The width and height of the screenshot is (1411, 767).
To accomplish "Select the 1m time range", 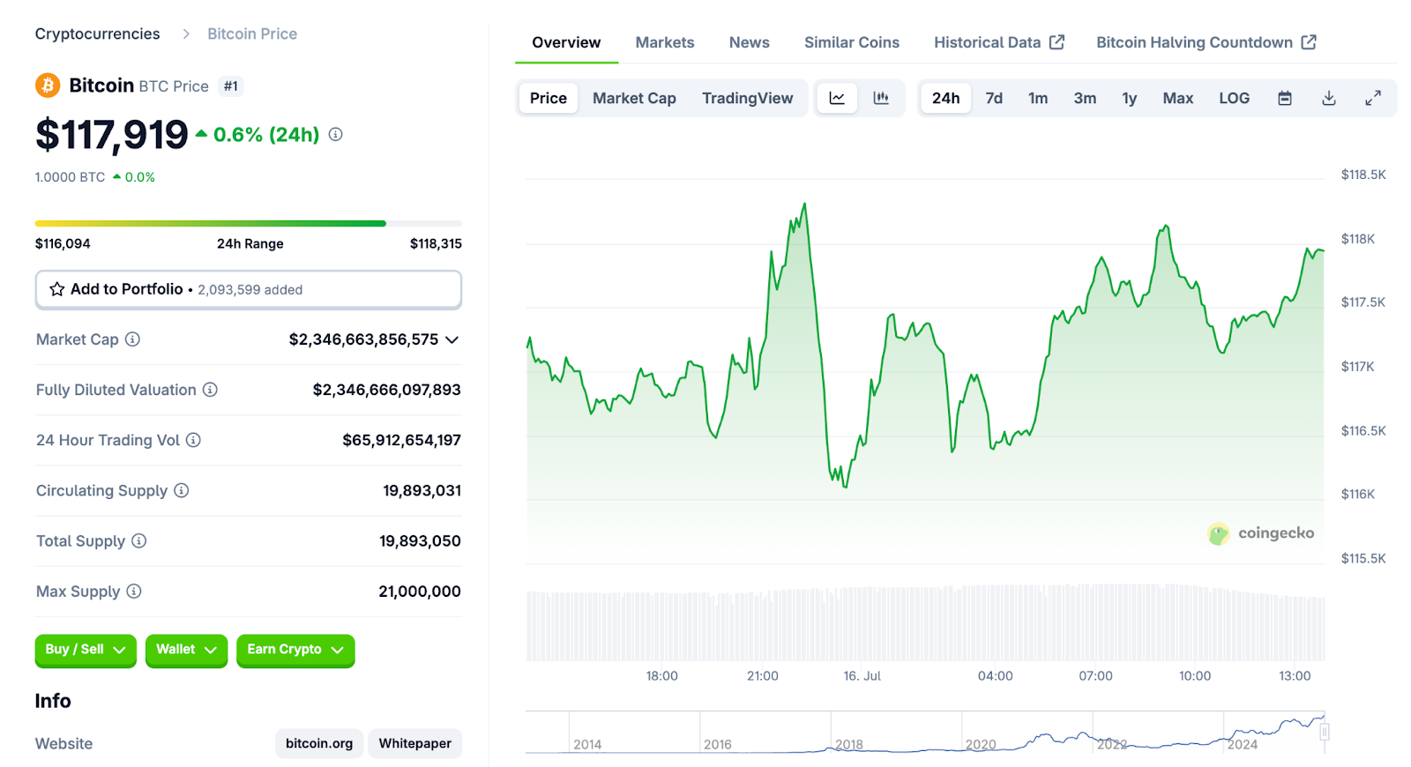I will pos(1038,98).
